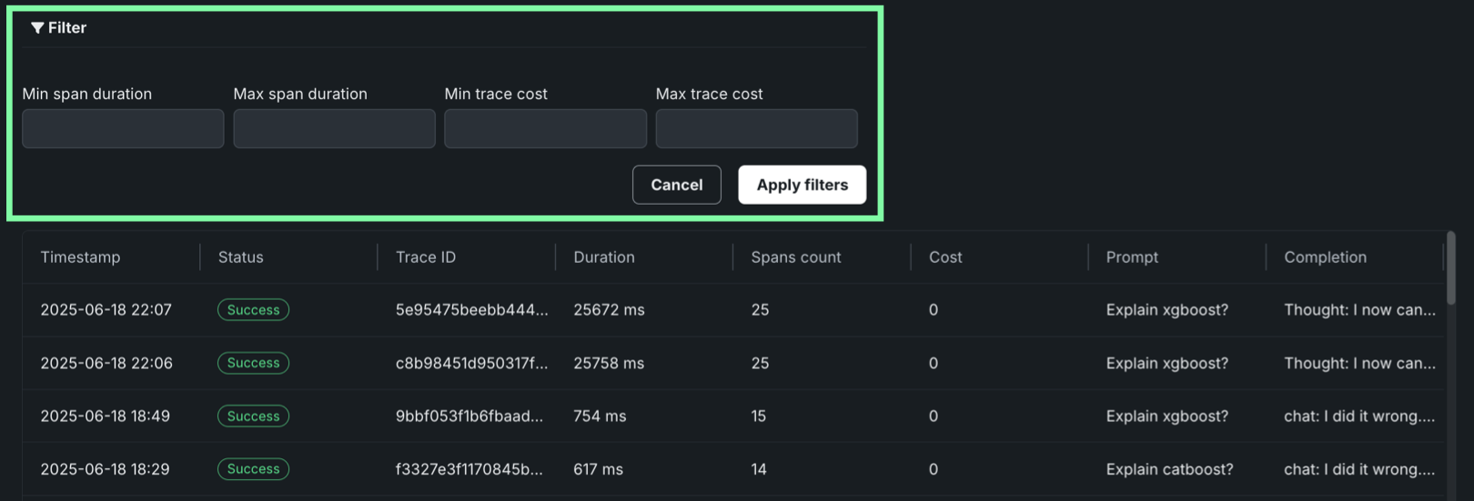Click the Status column header
Image resolution: width=1474 pixels, height=501 pixels.
click(241, 257)
